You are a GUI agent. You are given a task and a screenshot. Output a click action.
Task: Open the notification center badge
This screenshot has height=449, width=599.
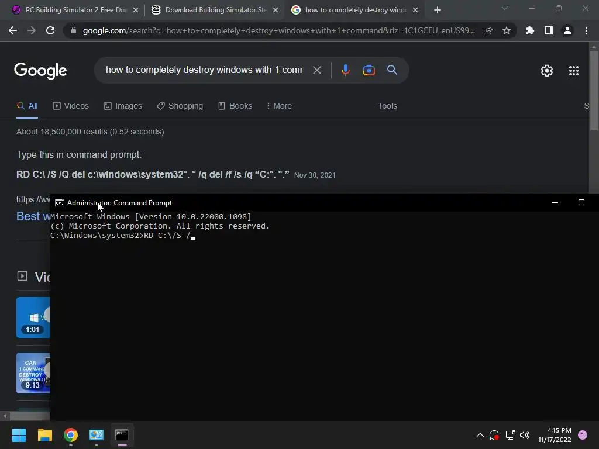[583, 435]
